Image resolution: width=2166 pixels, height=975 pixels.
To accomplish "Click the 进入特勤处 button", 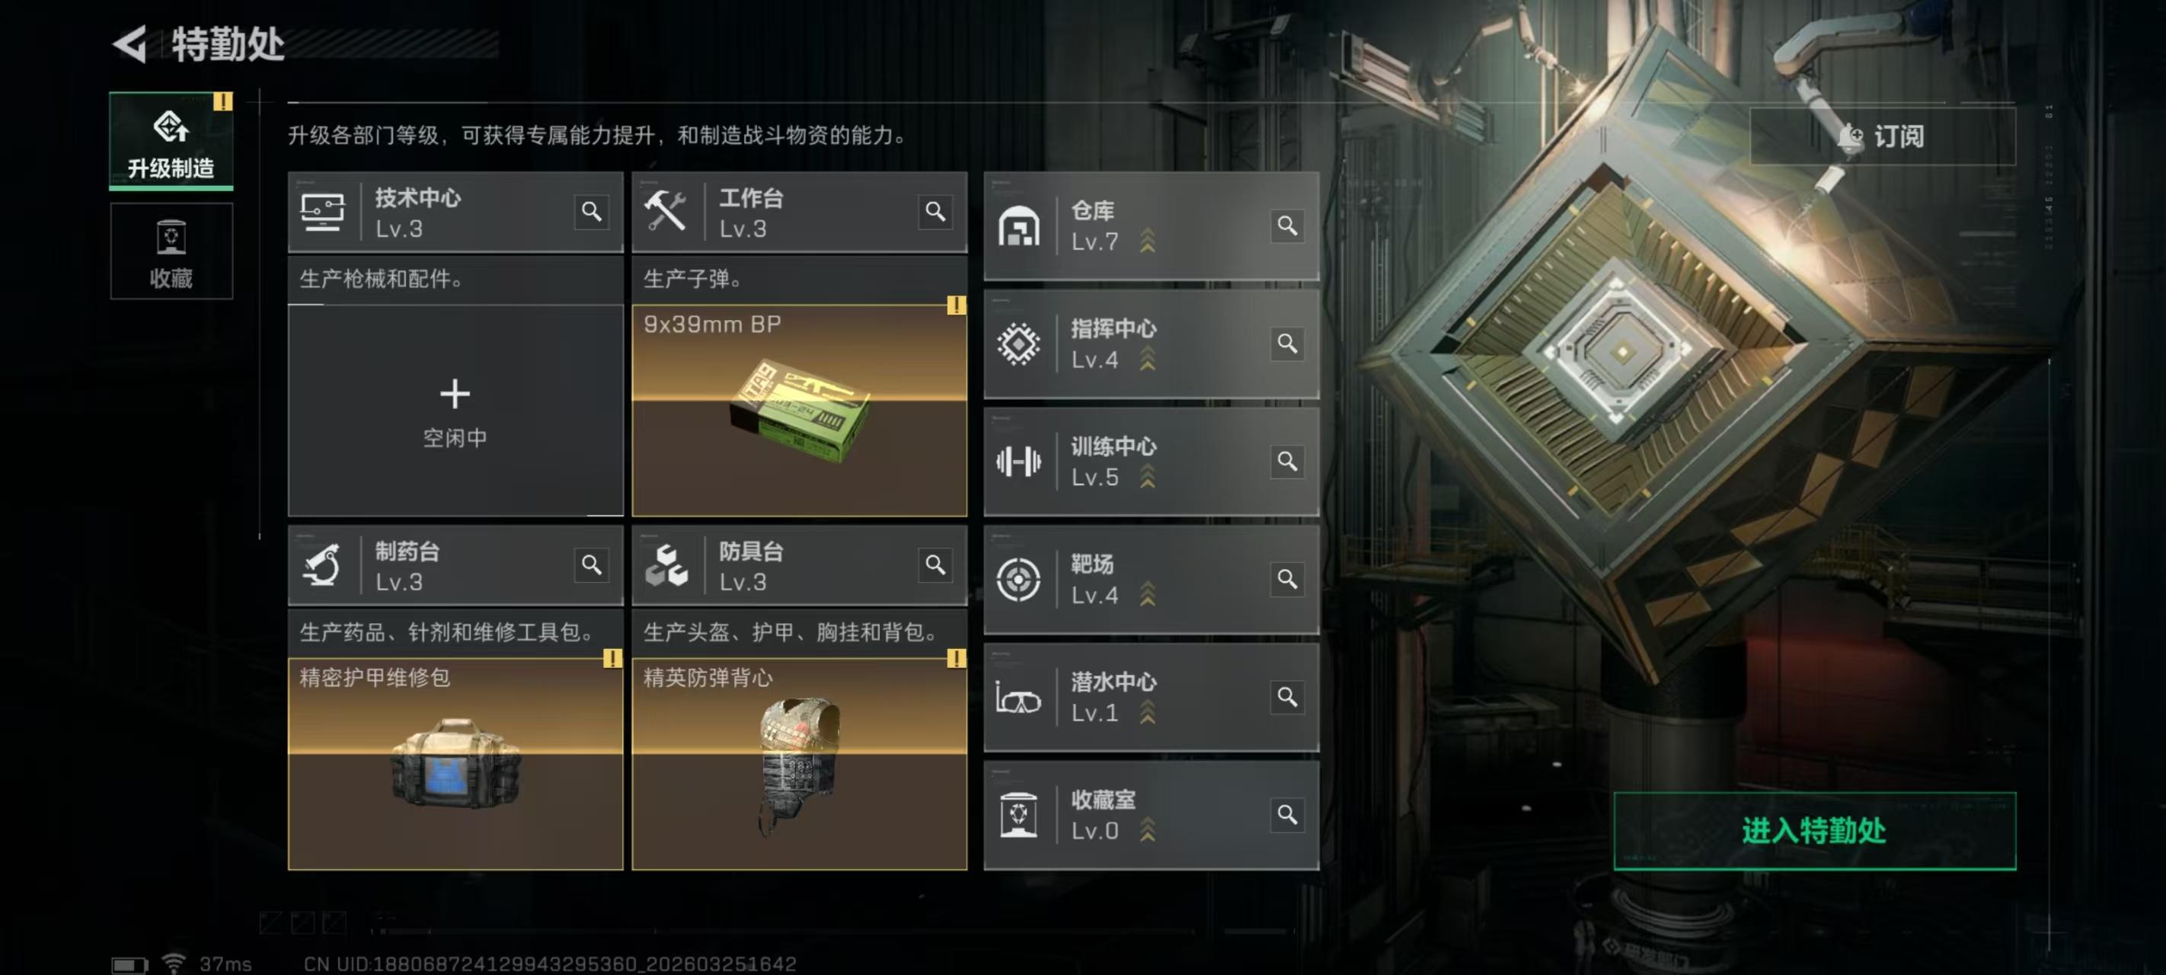I will tap(1815, 830).
